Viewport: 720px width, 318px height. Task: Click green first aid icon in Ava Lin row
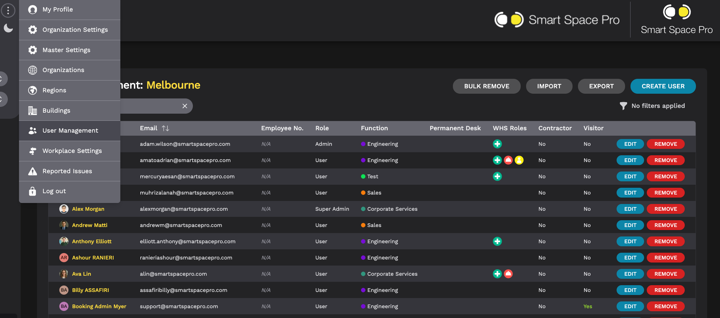497,274
